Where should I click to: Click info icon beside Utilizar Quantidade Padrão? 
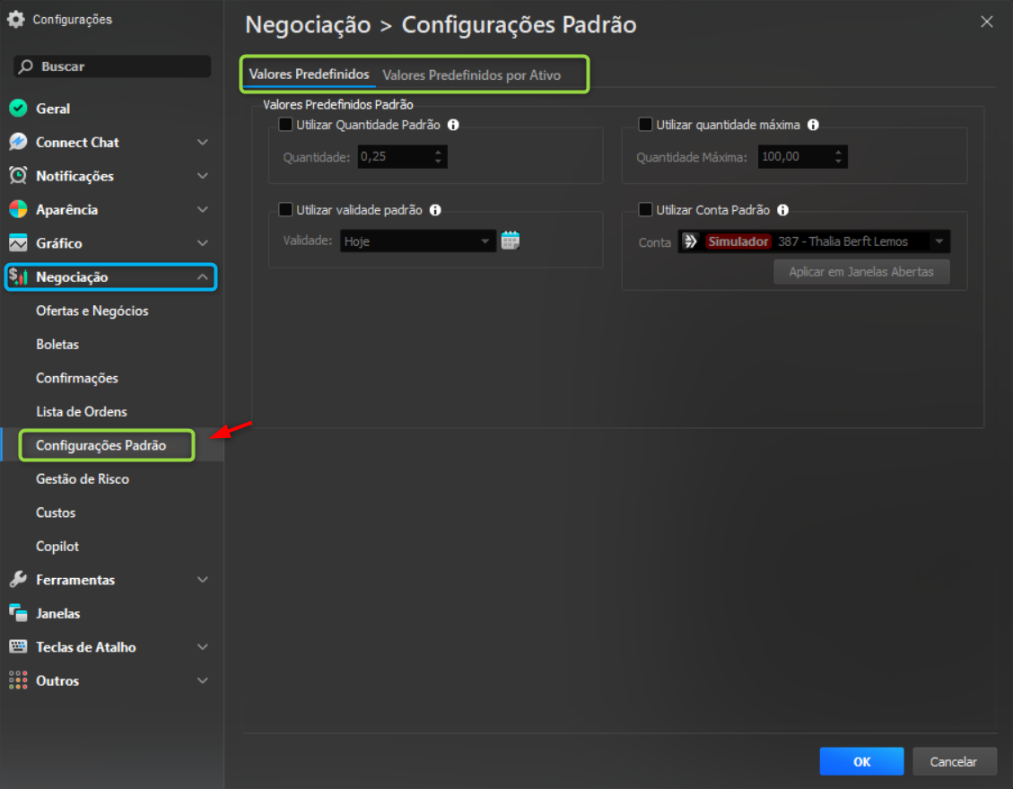[453, 125]
